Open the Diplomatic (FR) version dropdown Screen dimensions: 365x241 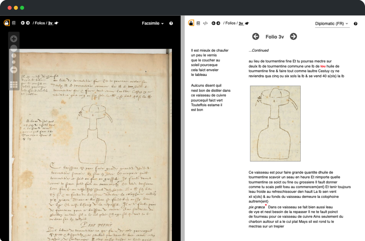[x=332, y=23]
